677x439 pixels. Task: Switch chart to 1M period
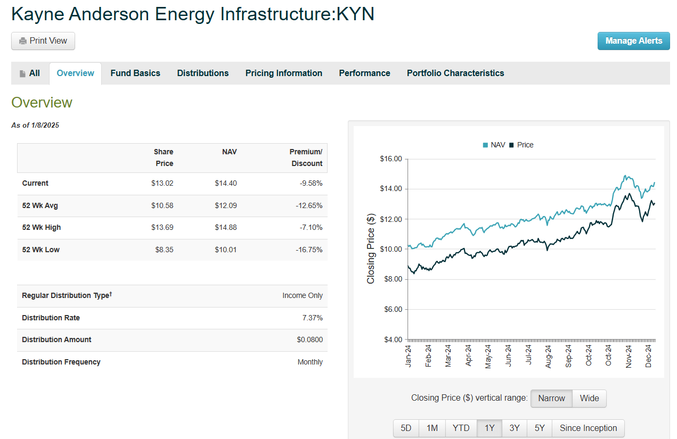431,428
